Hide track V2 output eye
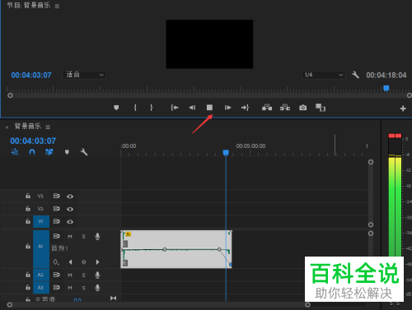The image size is (412, 310). pos(70,209)
